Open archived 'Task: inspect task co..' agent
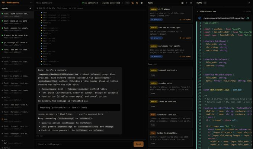 pyautogui.click(x=17, y=128)
